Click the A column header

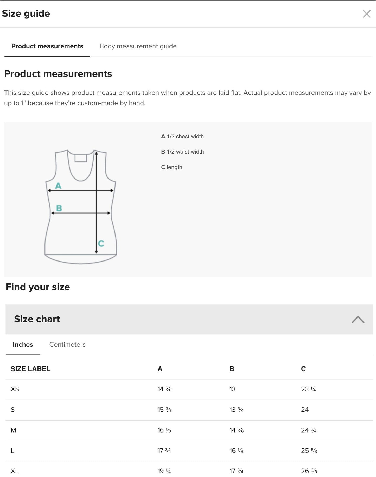coord(160,369)
